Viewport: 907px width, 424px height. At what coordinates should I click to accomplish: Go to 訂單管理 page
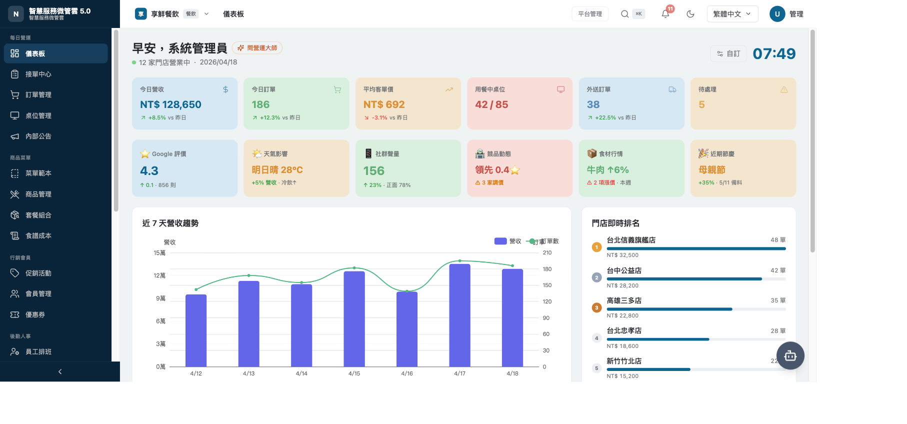(55, 94)
